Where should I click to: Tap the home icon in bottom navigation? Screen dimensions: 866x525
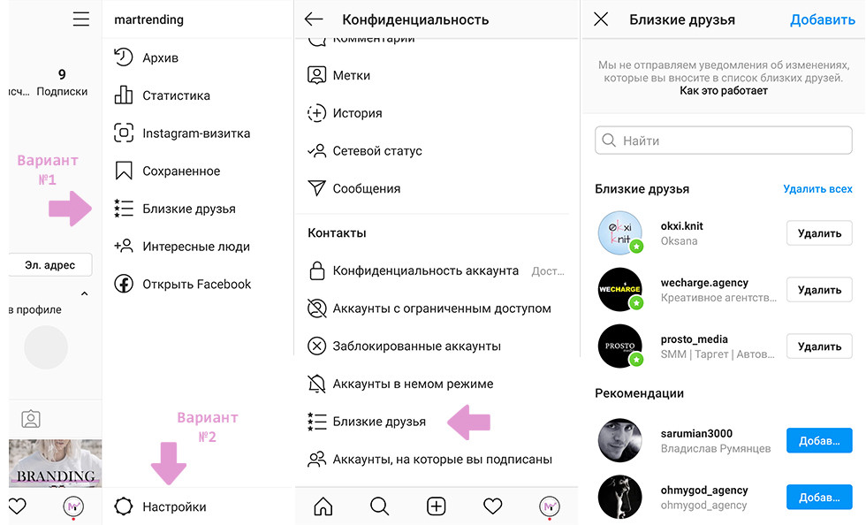coord(323,506)
